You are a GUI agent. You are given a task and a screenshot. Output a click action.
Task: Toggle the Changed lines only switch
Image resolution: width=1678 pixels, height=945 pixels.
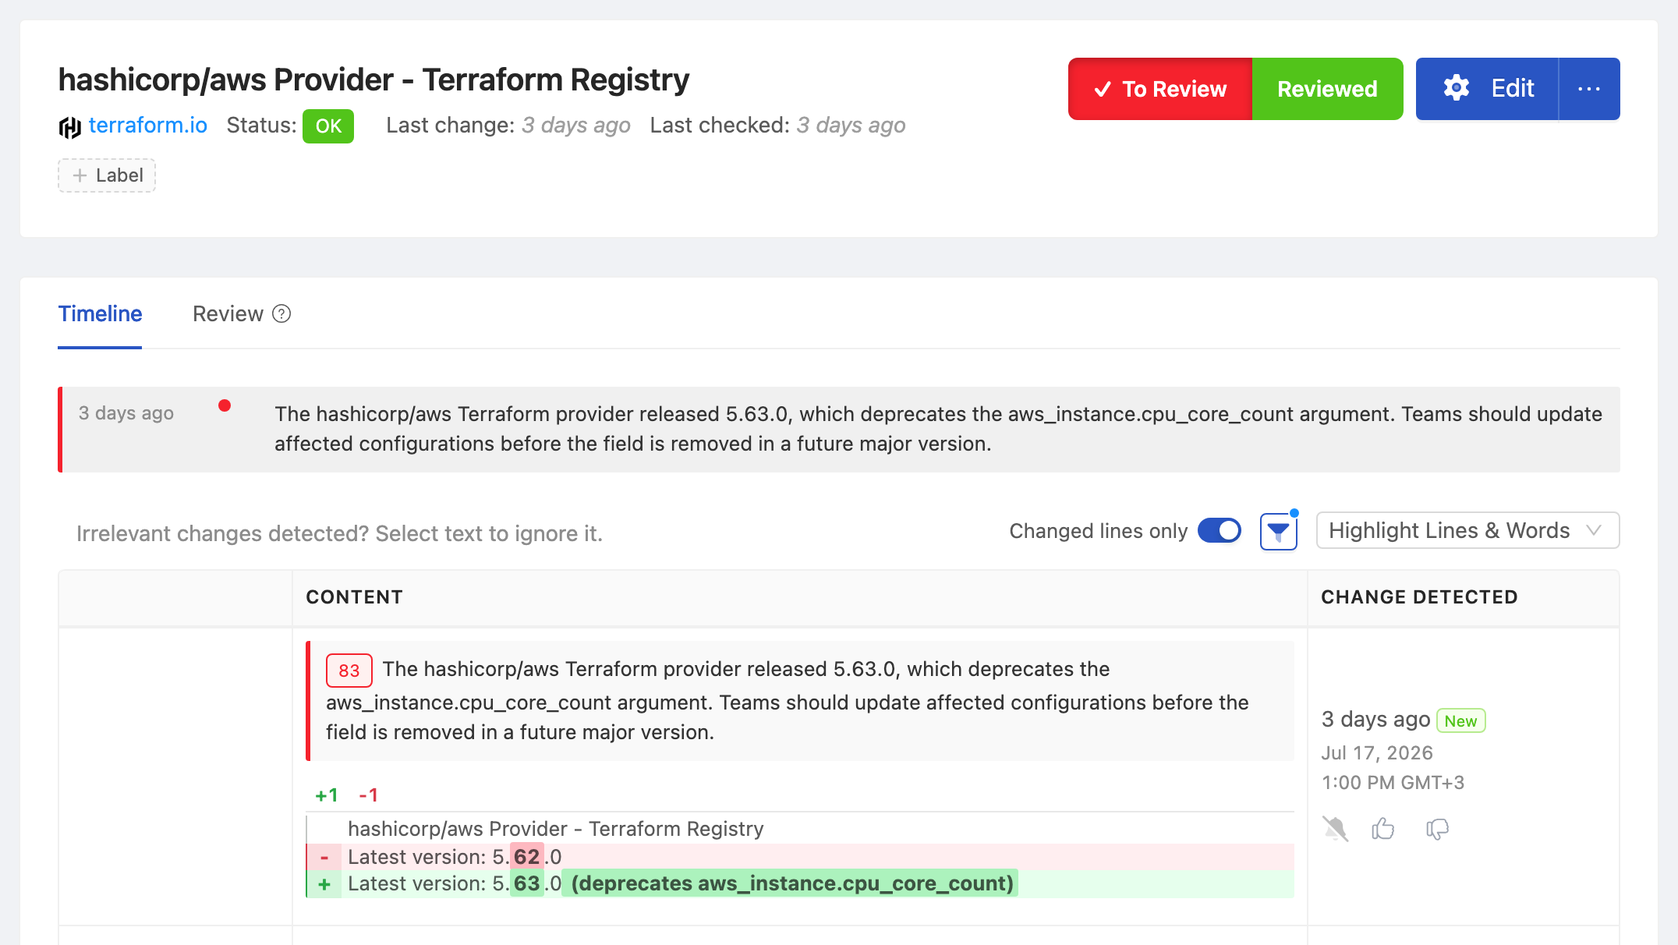click(1220, 531)
